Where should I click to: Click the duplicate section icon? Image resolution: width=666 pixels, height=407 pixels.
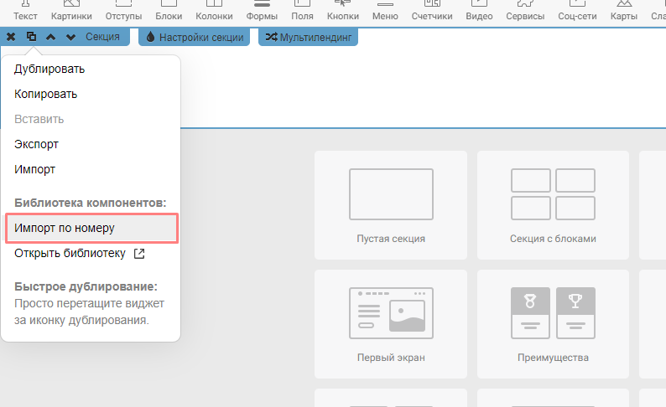31,37
